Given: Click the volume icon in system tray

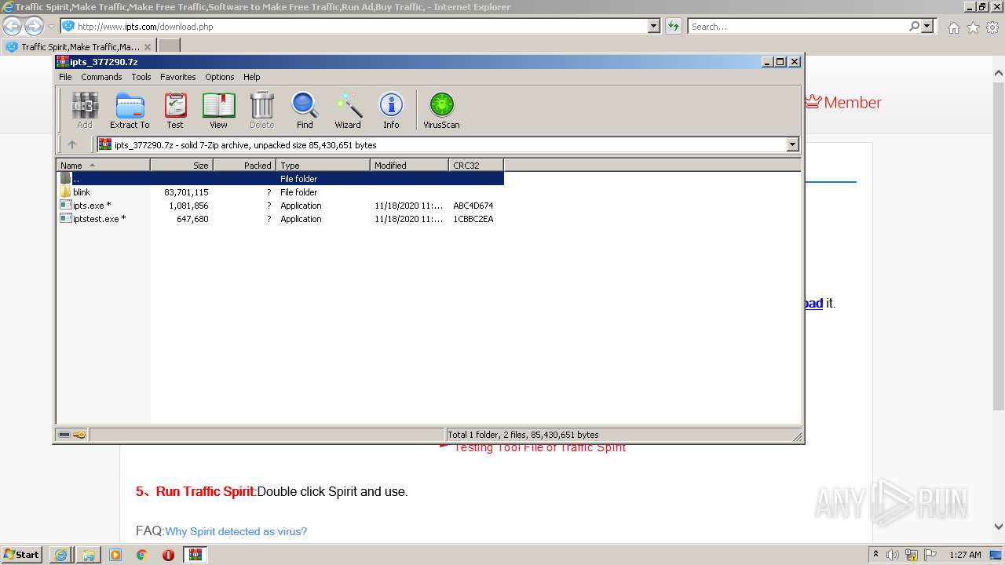Looking at the screenshot, I should coord(893,555).
